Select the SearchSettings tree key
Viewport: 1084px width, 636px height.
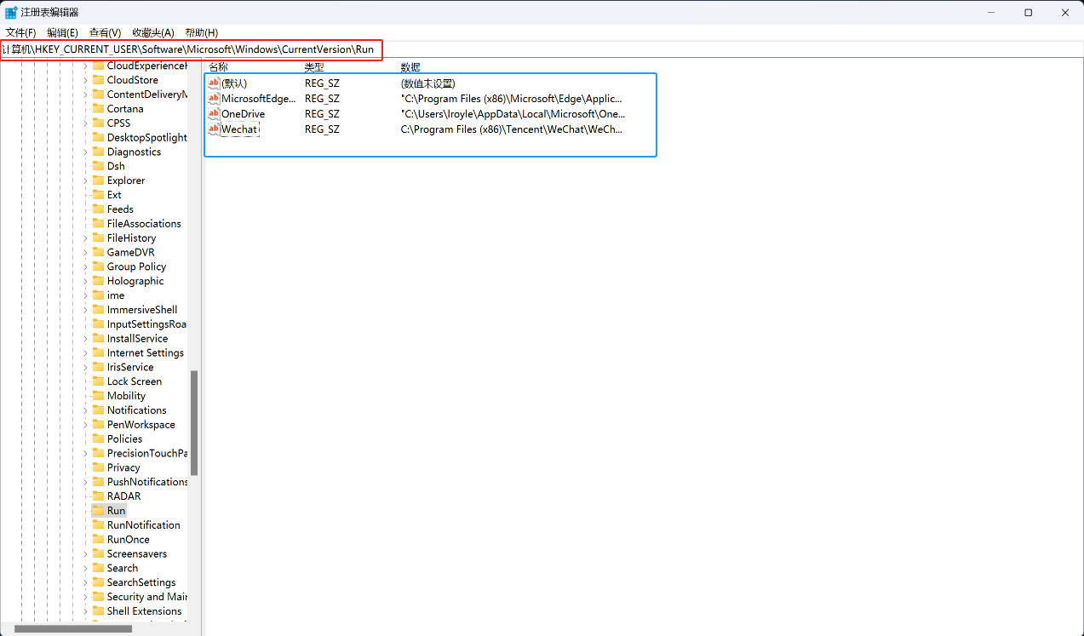[x=141, y=582]
